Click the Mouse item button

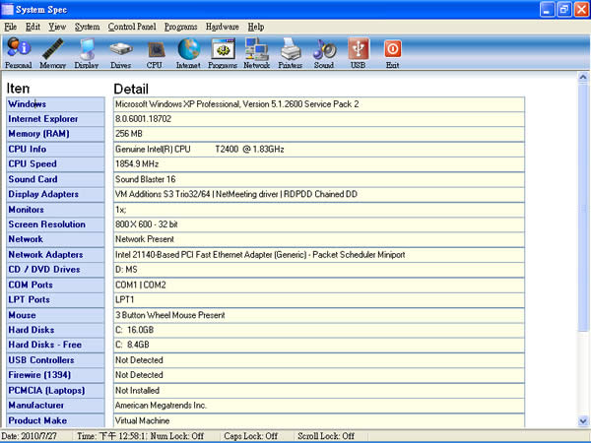(55, 315)
